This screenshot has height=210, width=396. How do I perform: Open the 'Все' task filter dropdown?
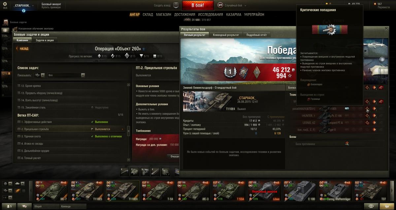pyautogui.click(x=66, y=75)
